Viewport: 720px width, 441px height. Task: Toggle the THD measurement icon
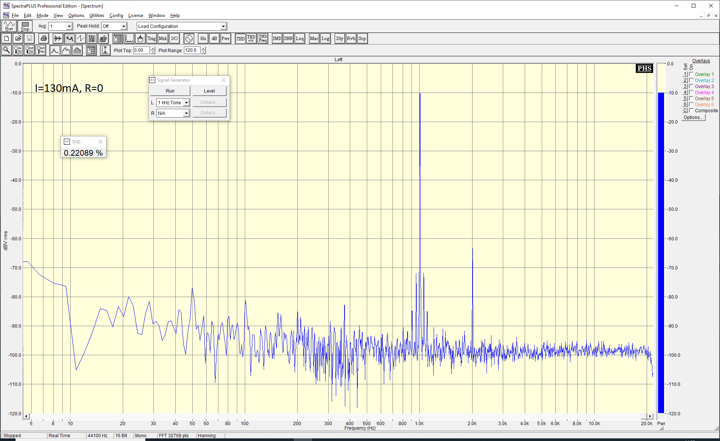tap(240, 39)
